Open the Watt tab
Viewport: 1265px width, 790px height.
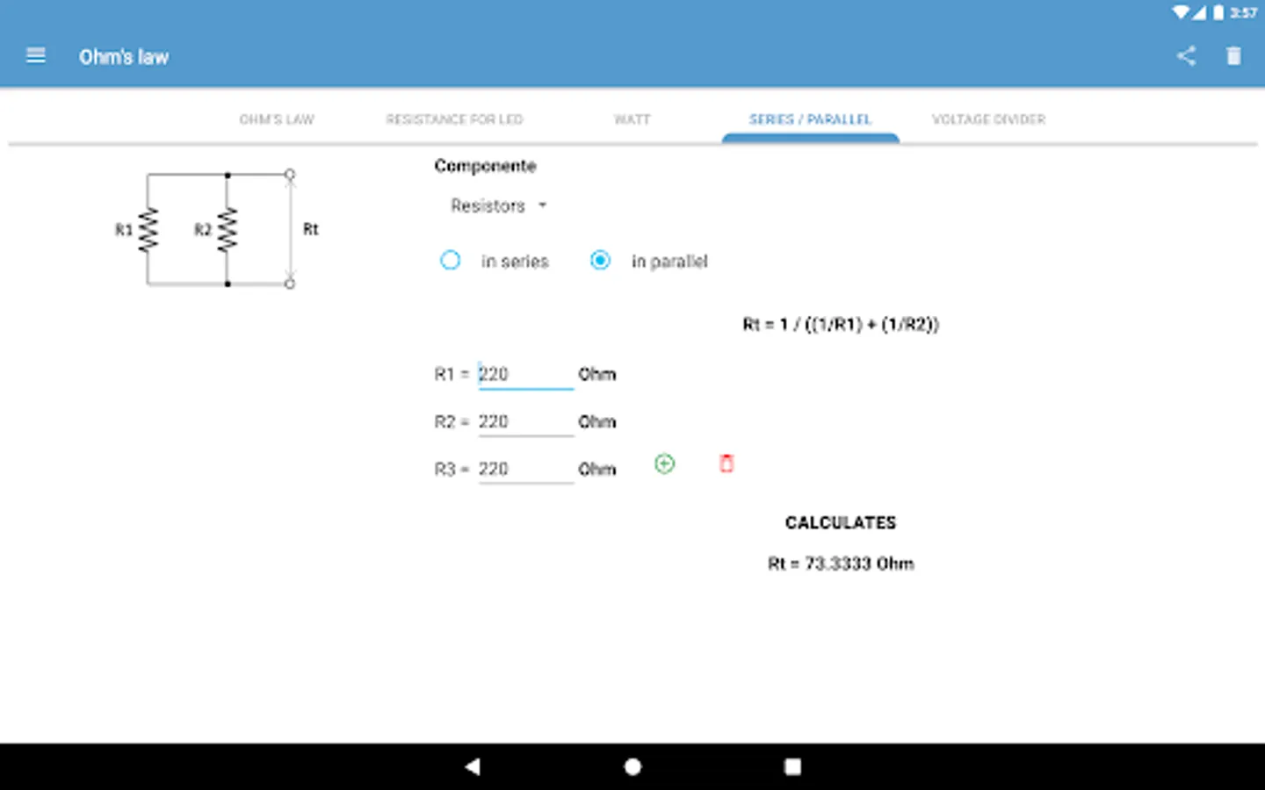click(632, 119)
